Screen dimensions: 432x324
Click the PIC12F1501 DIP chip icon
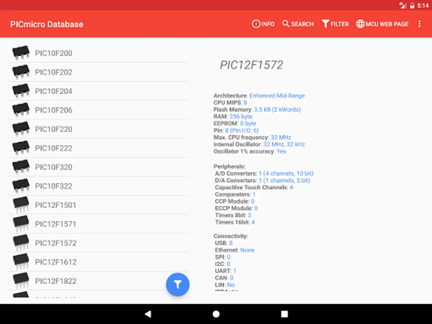point(21,205)
